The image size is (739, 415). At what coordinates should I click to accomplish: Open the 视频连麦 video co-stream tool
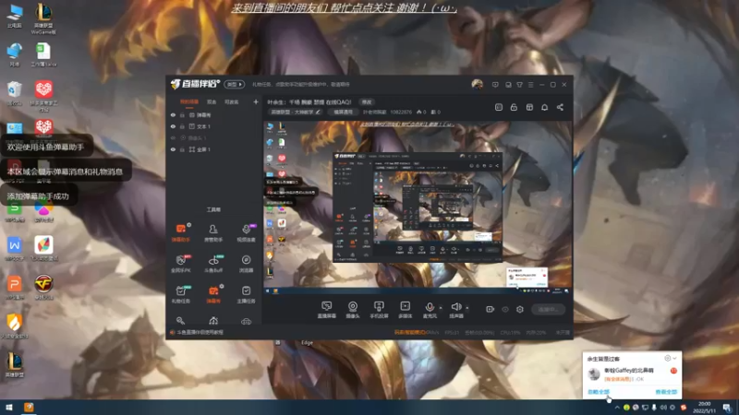(x=246, y=232)
